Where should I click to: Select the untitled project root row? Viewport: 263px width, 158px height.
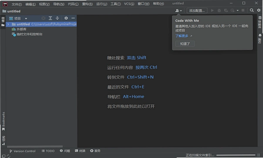tap(41, 24)
